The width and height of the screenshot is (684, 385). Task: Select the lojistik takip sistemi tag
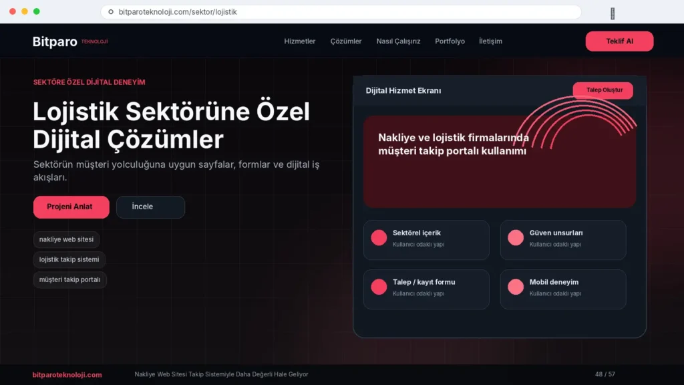pos(69,259)
